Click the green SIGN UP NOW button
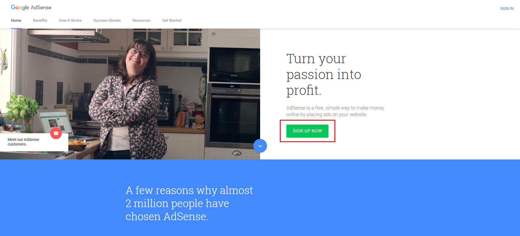 pos(307,131)
